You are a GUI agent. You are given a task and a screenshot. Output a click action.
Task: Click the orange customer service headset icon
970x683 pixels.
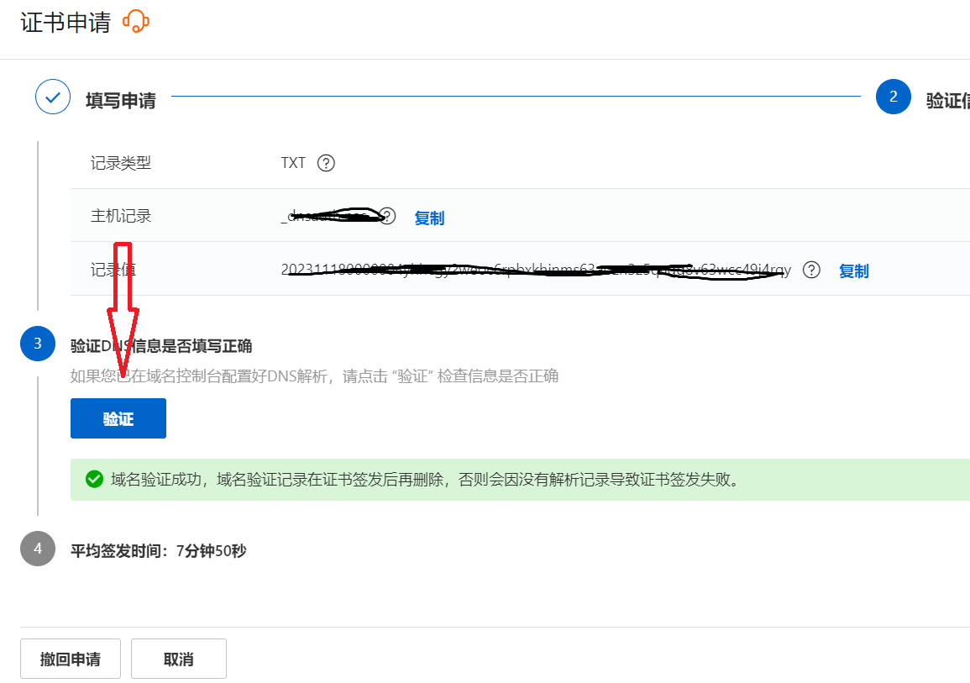point(135,22)
